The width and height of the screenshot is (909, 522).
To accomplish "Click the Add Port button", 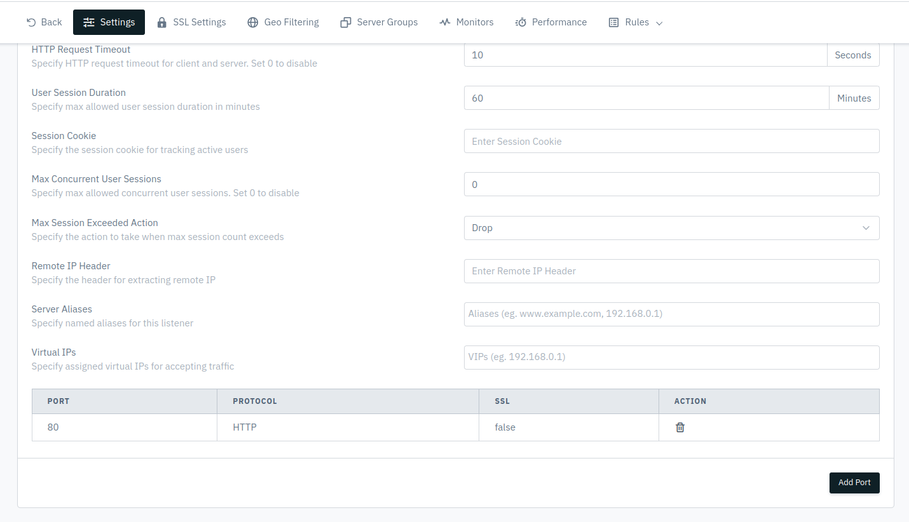I will [854, 483].
